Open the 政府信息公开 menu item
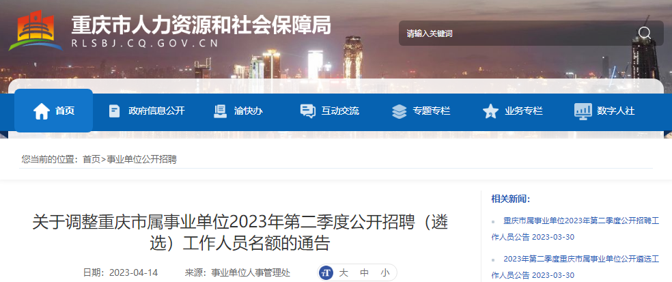Viewport: 672px width, 282px height. pos(156,111)
